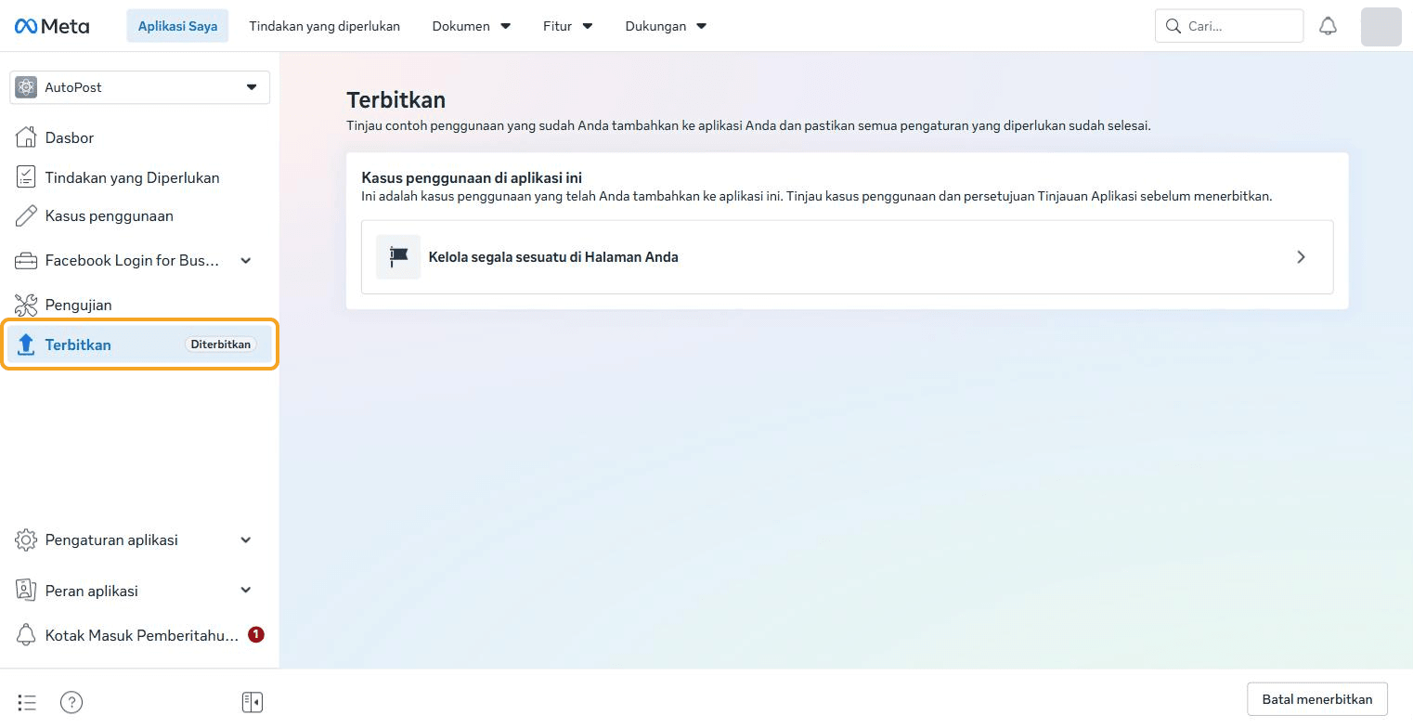This screenshot has width=1413, height=728.
Task: Click the list icon at bottom left
Action: 27,703
